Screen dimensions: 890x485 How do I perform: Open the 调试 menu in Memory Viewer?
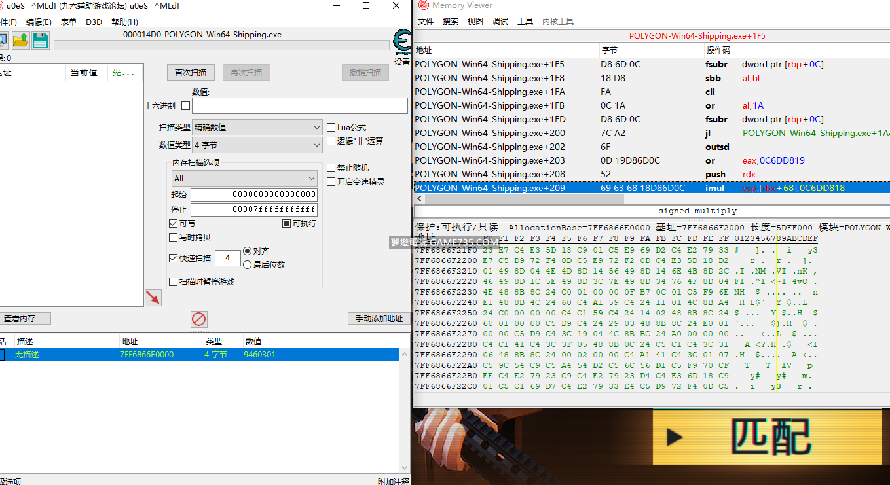[500, 21]
